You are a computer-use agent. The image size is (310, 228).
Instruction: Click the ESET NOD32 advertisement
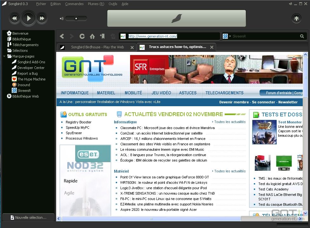click(85, 180)
